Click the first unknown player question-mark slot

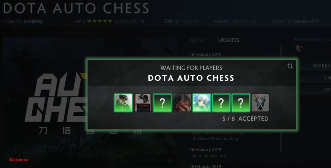[x=162, y=103]
